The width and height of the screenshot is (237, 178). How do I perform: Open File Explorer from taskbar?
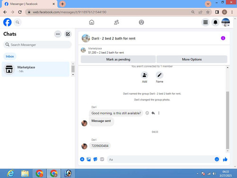25,173
